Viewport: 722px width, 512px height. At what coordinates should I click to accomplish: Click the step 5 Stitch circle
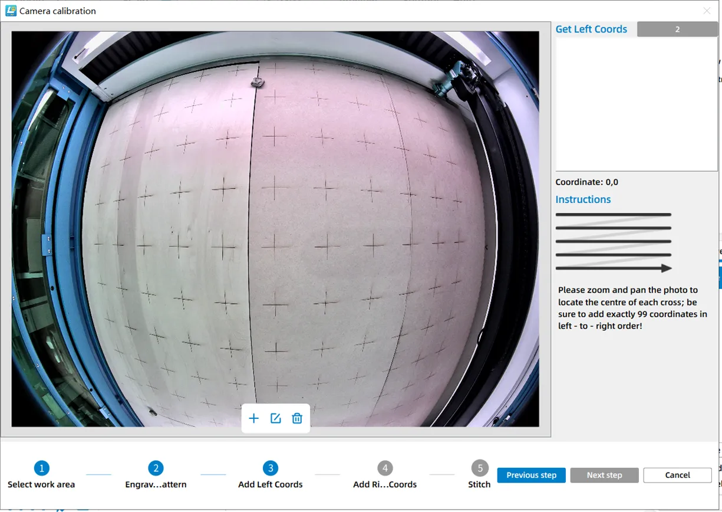tap(479, 468)
